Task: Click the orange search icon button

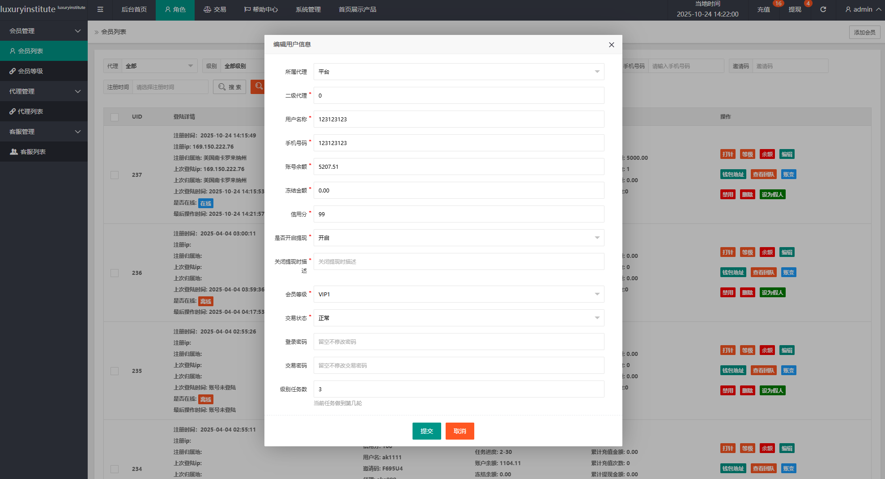Action: [x=258, y=86]
